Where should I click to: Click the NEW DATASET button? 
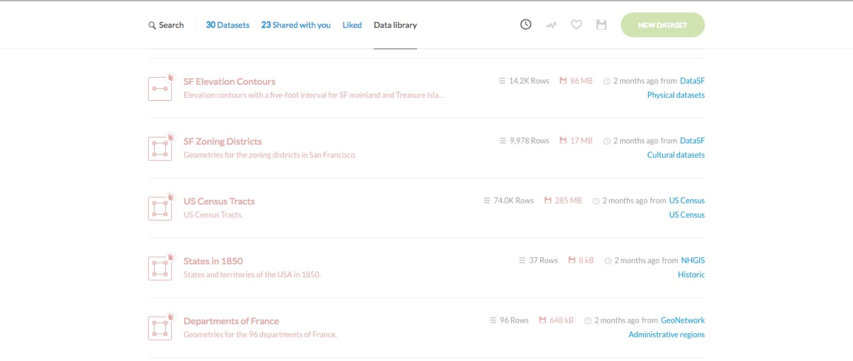point(662,25)
